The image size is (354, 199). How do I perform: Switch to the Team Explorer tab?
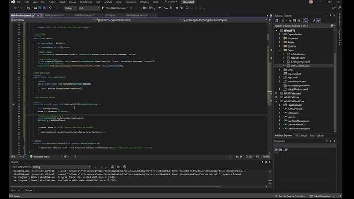[317, 135]
